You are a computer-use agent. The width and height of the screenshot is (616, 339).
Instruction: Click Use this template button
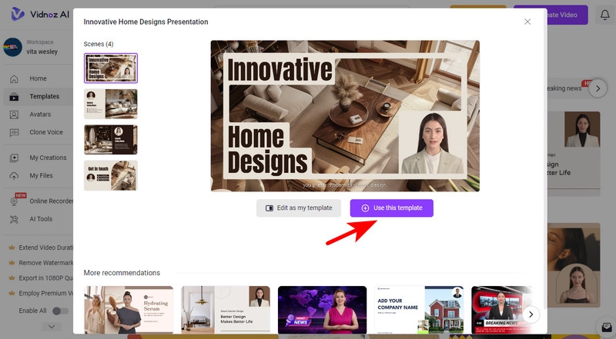point(391,208)
